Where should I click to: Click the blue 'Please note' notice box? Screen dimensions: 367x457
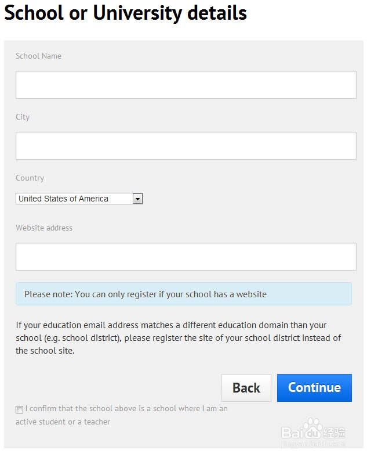183,294
